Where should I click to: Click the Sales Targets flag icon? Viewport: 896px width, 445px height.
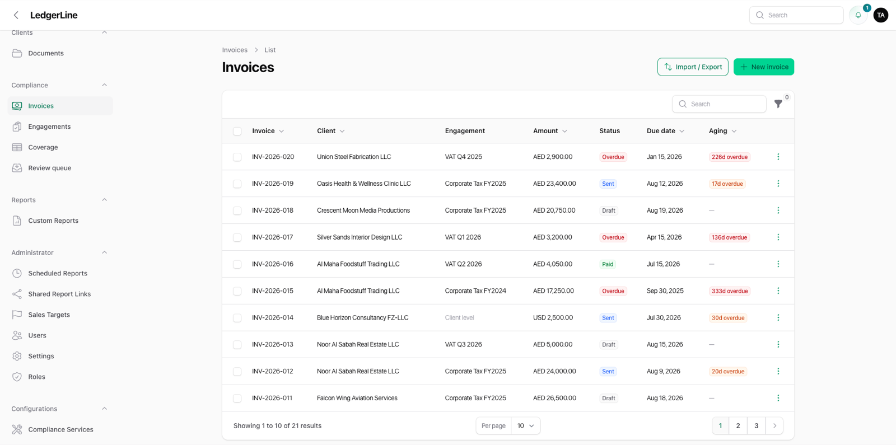point(17,315)
